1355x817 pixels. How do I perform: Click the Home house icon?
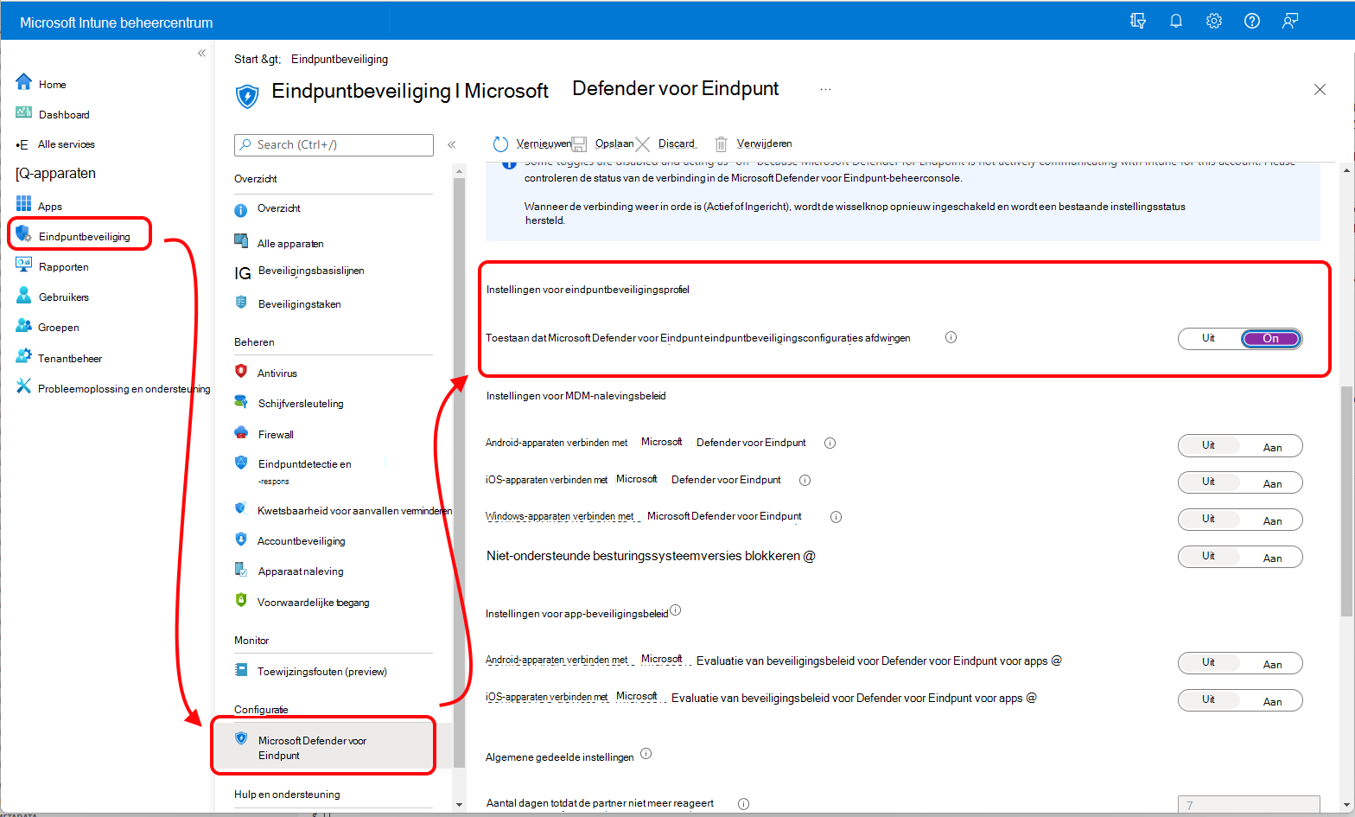[24, 82]
